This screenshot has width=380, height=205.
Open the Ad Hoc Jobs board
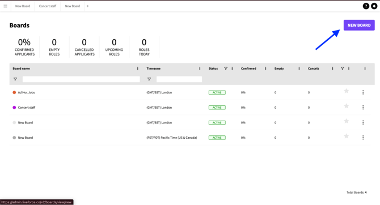coord(27,92)
